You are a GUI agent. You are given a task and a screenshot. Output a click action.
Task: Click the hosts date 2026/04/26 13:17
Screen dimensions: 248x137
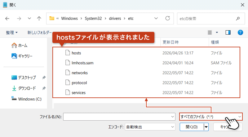click(x=178, y=53)
